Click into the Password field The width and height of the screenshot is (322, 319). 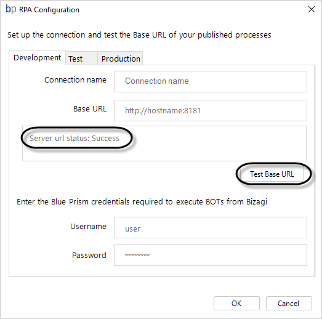pyautogui.click(x=211, y=256)
